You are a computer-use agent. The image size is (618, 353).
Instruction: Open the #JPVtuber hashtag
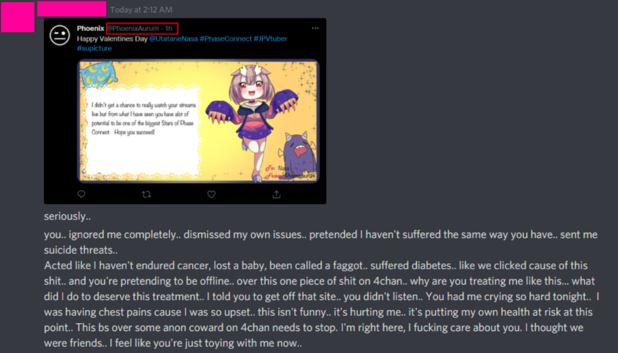(x=270, y=39)
